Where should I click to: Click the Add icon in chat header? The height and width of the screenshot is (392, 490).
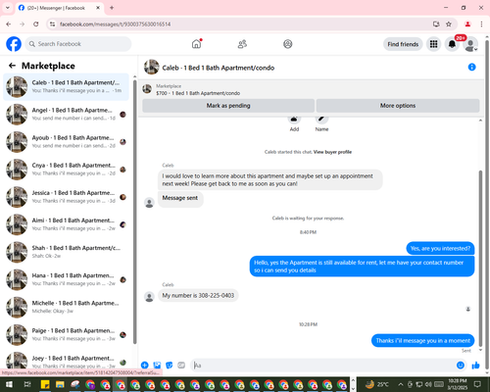point(294,121)
